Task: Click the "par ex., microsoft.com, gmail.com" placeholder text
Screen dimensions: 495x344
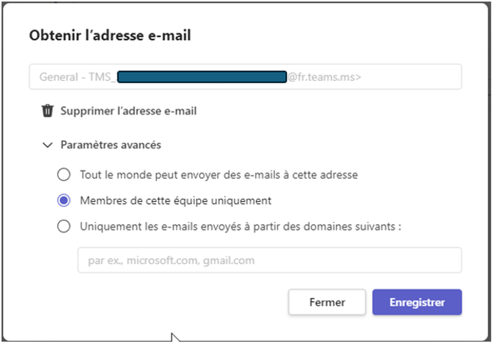Action: coord(171,260)
